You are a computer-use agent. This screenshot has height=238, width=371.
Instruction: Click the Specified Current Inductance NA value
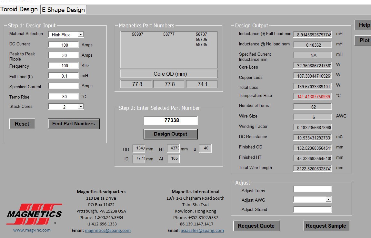coord(313,55)
